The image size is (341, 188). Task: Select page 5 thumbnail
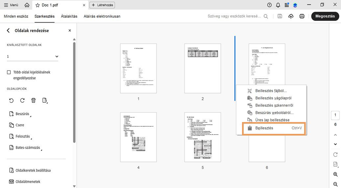(x=203, y=137)
